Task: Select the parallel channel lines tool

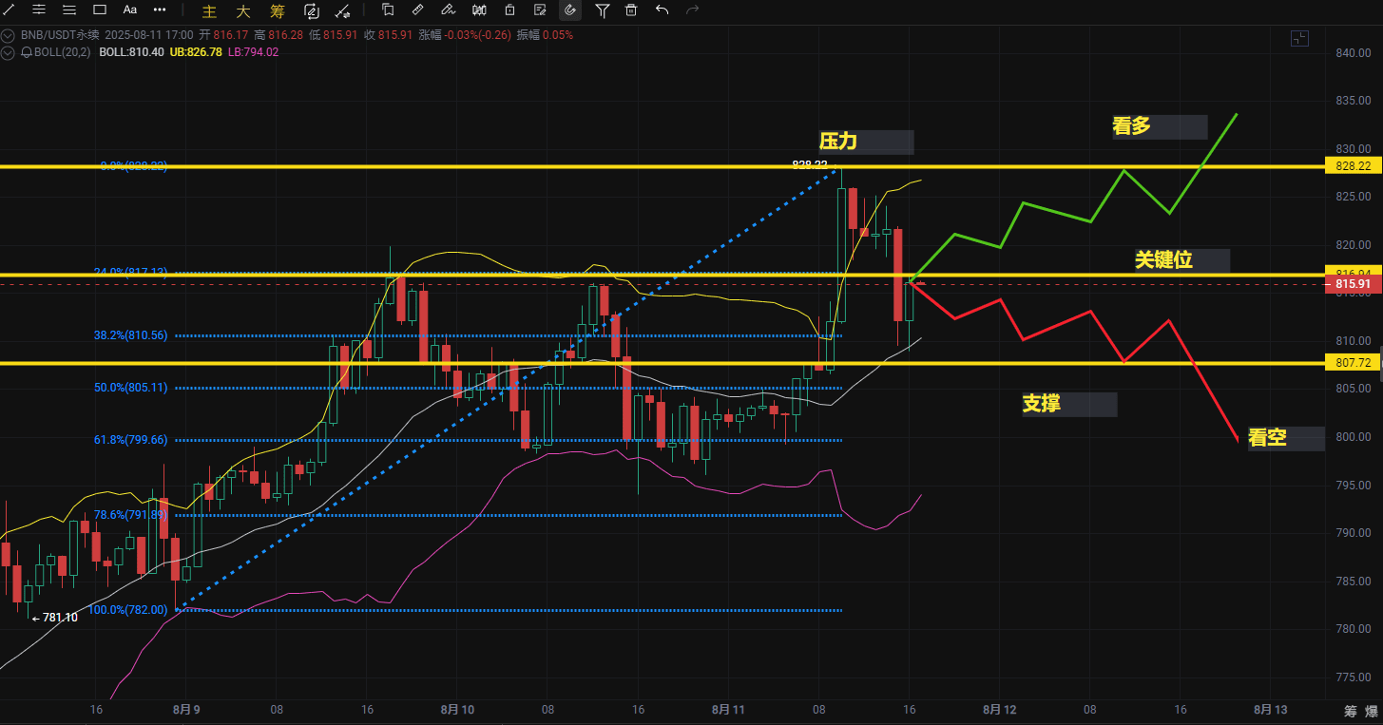Action: pos(69,10)
